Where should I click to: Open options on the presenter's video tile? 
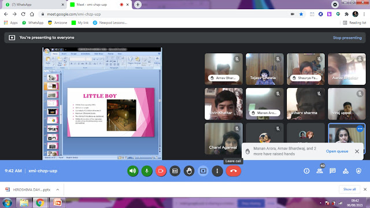[360, 129]
